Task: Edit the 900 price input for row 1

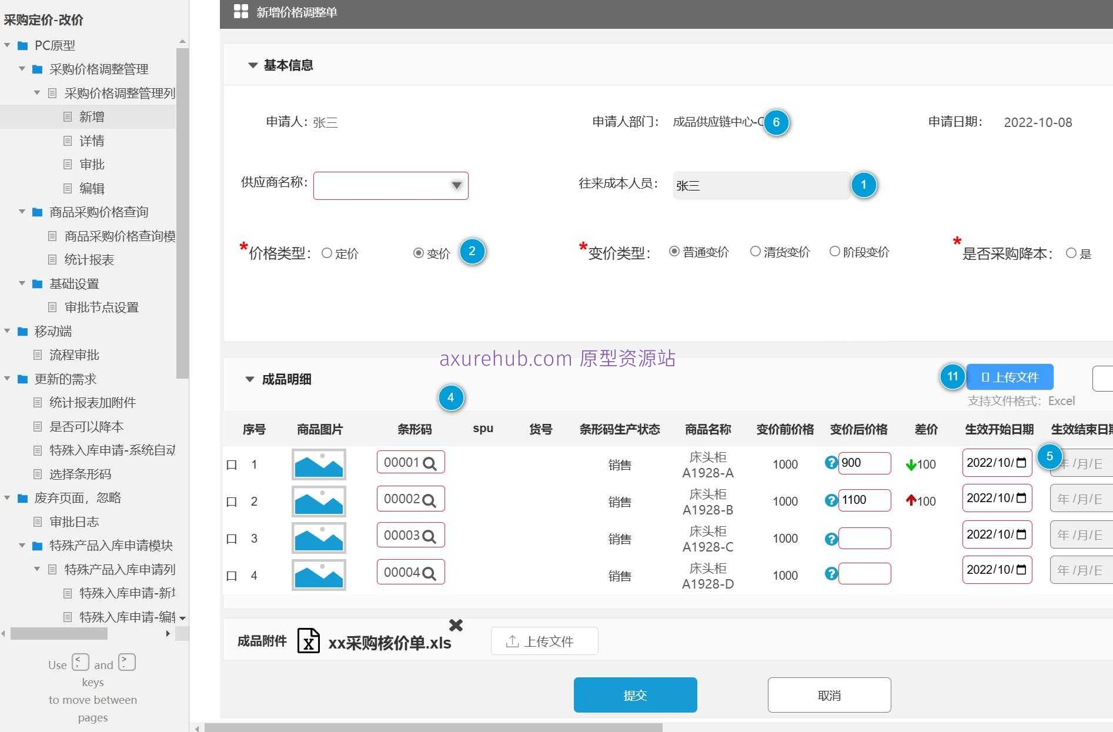Action: (864, 463)
